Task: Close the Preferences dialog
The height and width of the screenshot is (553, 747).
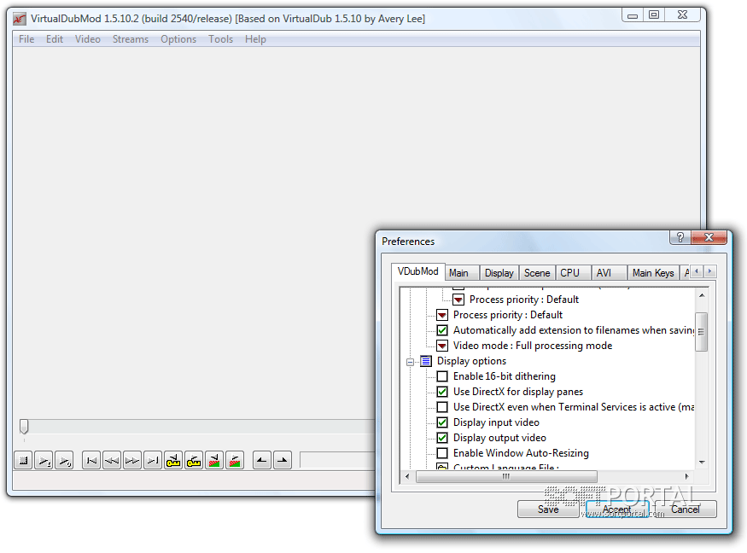Action: click(x=709, y=236)
